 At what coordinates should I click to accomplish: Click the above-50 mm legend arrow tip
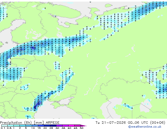coord(84,126)
